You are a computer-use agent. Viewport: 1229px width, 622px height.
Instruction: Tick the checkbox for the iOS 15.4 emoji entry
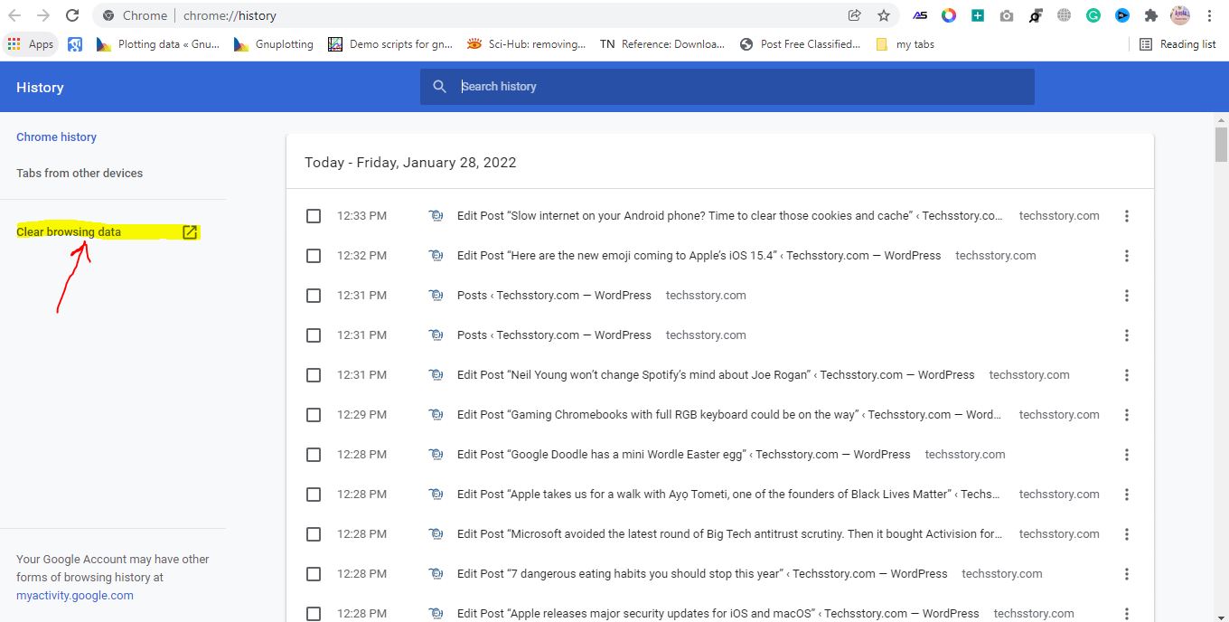coord(314,256)
